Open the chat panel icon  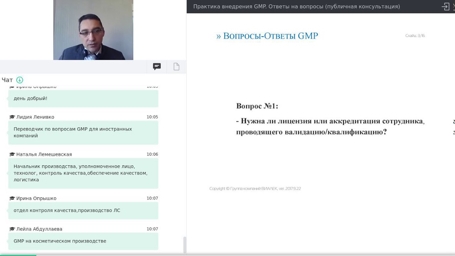(x=157, y=66)
